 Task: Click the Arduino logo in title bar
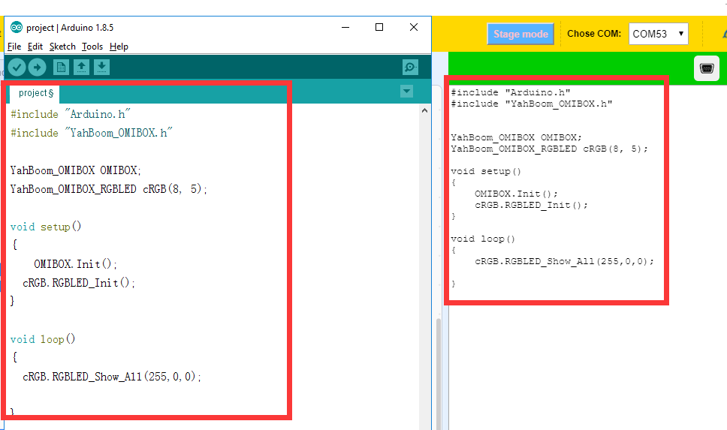pos(17,27)
